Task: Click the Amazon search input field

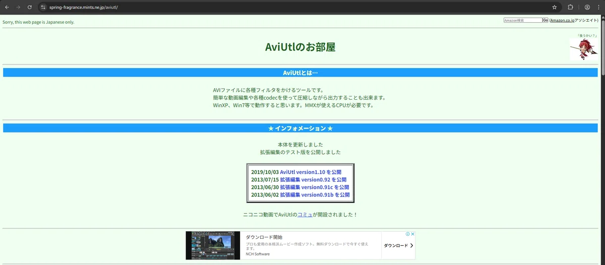Action: pyautogui.click(x=523, y=20)
